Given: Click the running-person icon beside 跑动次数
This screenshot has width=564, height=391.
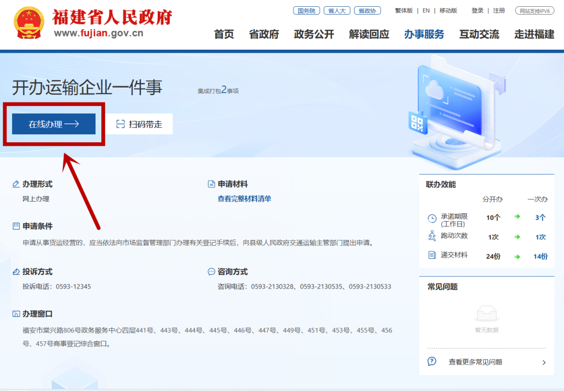Looking at the screenshot, I should coord(432,236).
